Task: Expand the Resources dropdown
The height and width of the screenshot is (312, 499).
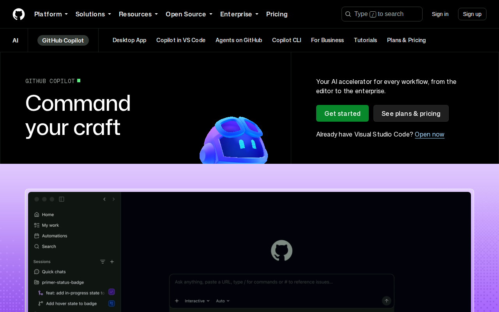Action: 138,14
